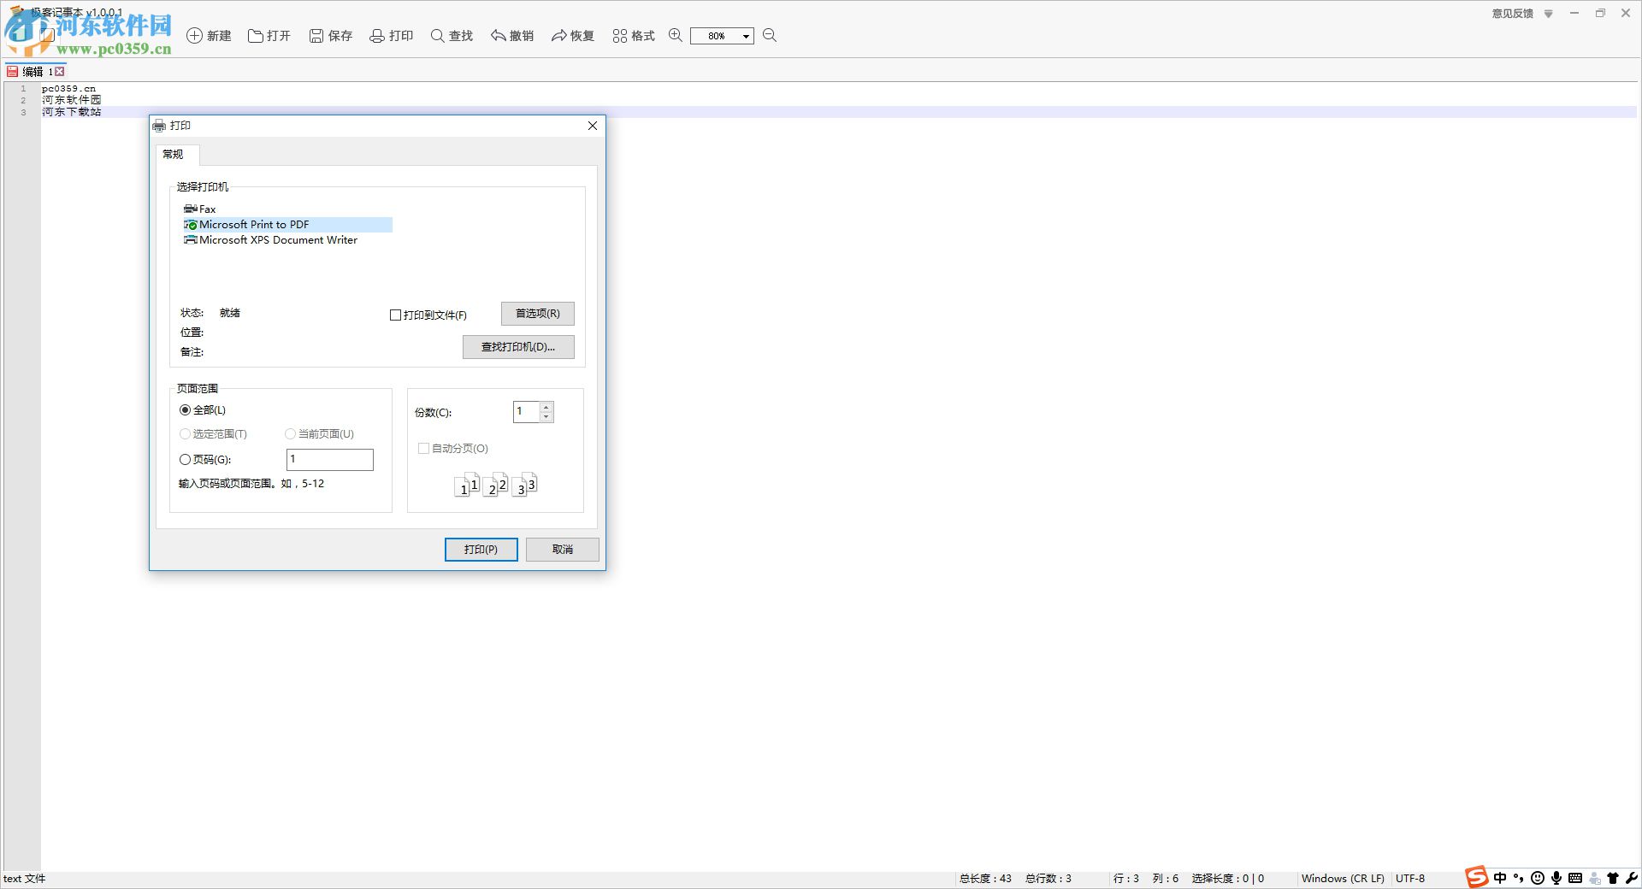Enable 打印到文件 checkbox
Screen dimensions: 1642x889
tap(396, 315)
